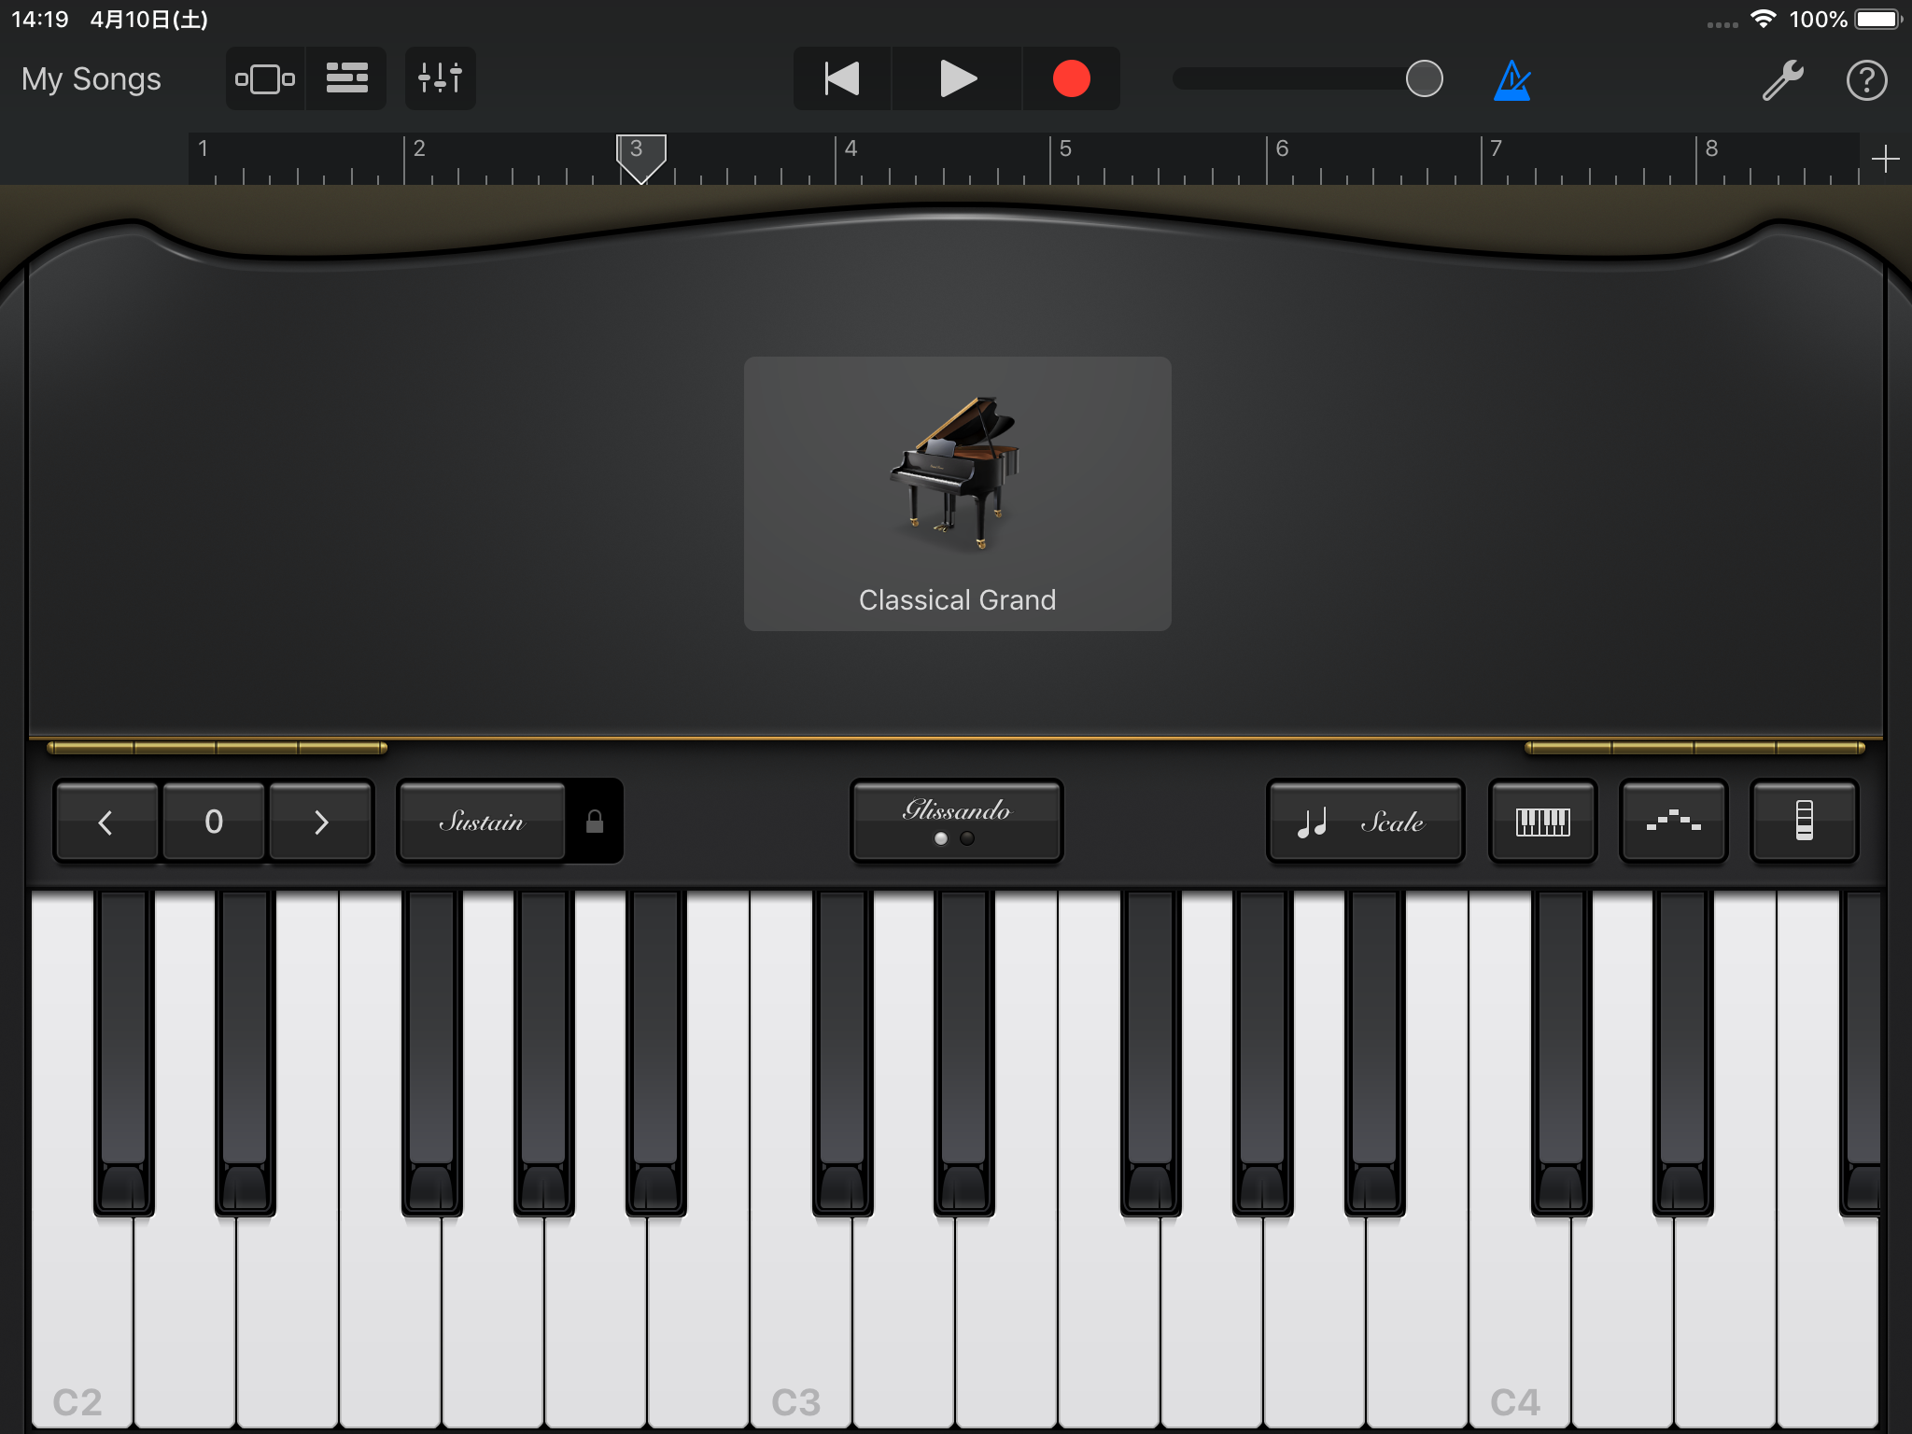
Task: Toggle the metronome
Action: pos(1512,80)
